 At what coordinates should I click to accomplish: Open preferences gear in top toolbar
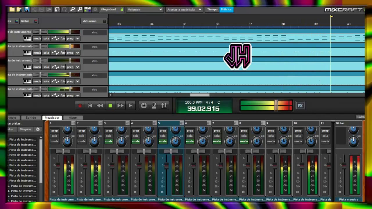pos(95,9)
